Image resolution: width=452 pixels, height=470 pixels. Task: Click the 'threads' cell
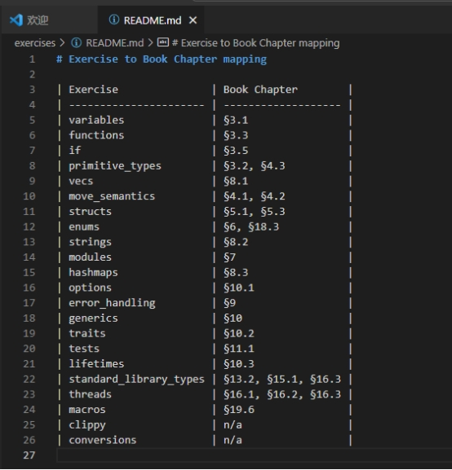(x=90, y=394)
